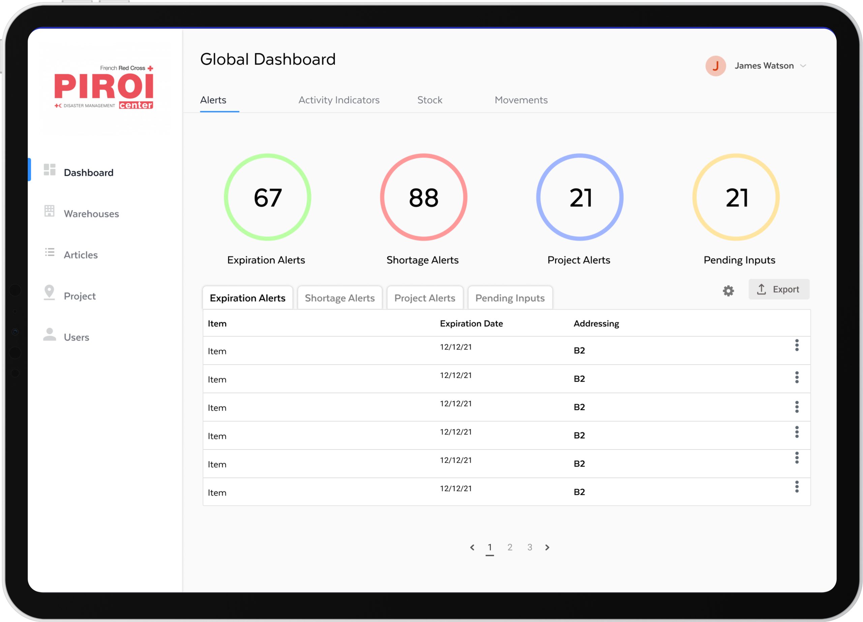Click the Users person icon
Image resolution: width=863 pixels, height=622 pixels.
(x=50, y=334)
